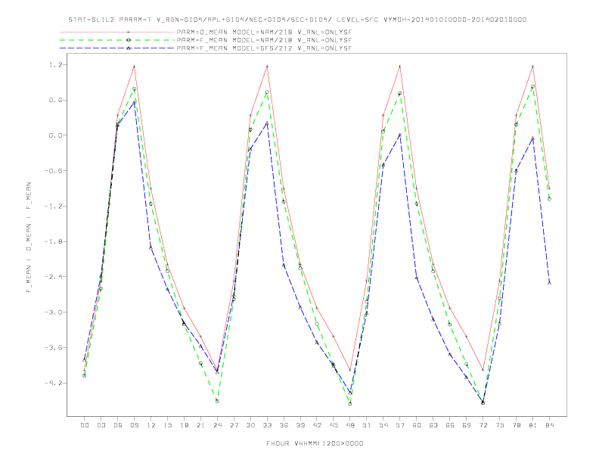Click the x-axis tick label 66
The image size is (599, 463).
click(x=450, y=425)
